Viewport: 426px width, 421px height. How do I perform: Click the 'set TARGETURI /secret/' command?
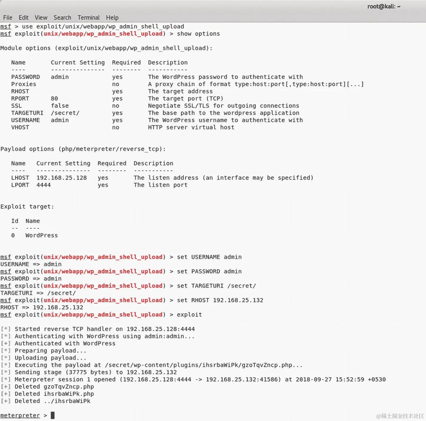(x=216, y=286)
